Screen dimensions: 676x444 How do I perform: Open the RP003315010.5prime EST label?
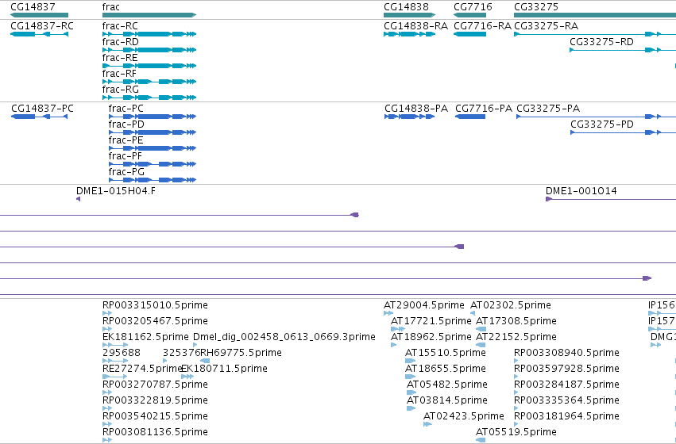pos(155,305)
